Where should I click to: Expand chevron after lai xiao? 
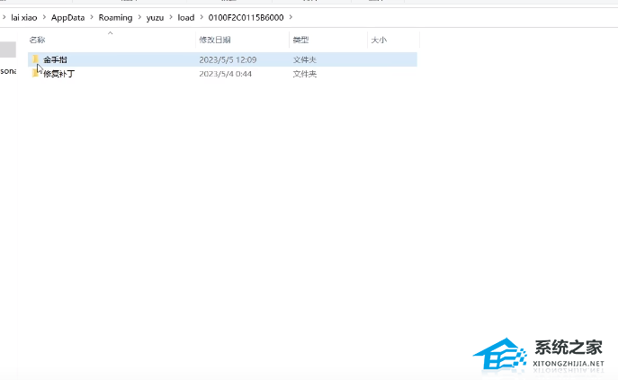click(x=44, y=17)
